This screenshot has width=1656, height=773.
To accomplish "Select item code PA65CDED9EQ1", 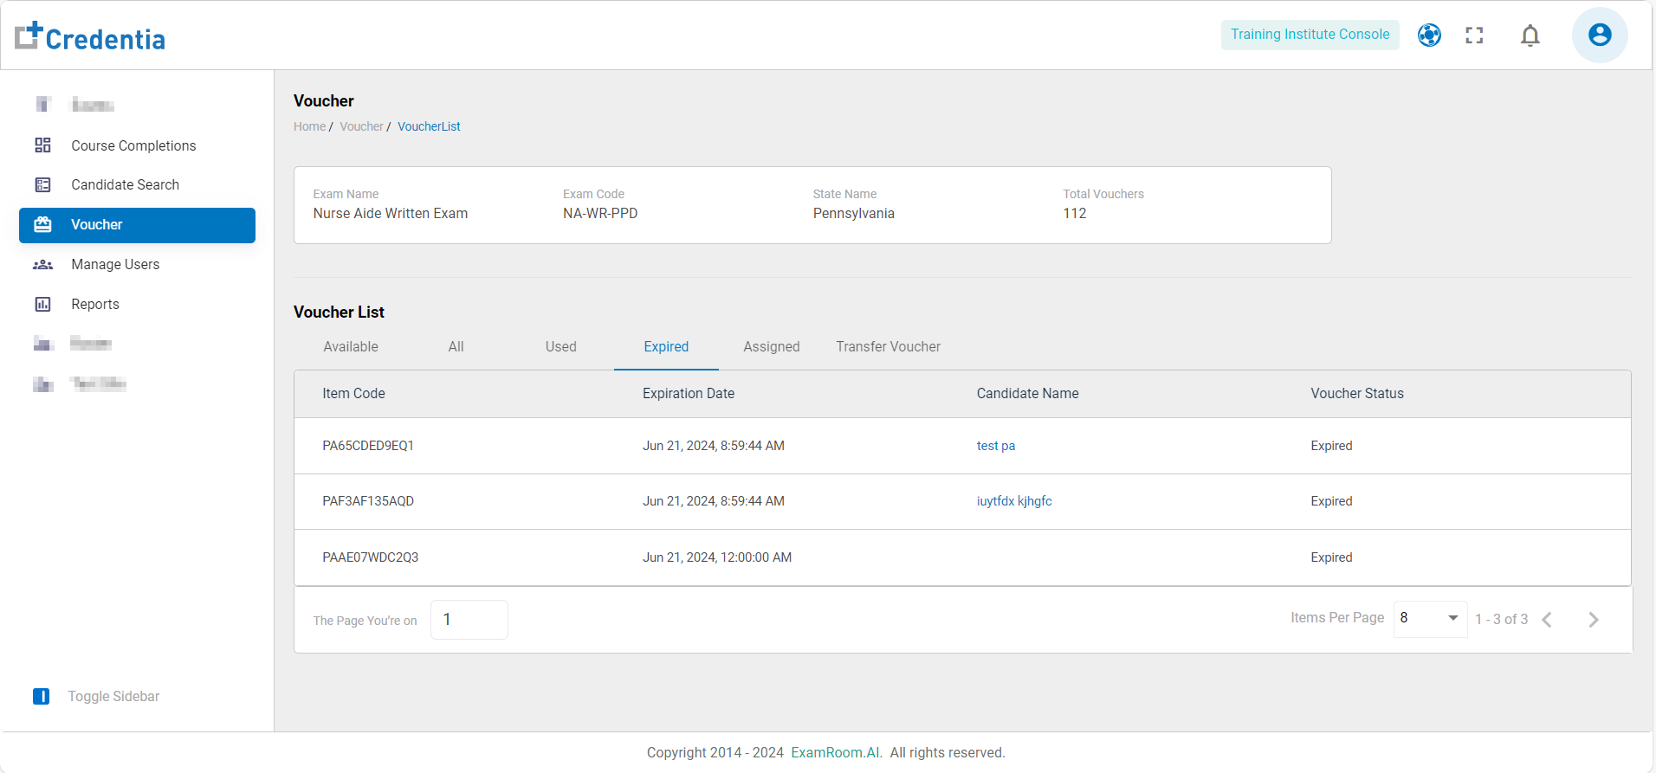I will (368, 446).
